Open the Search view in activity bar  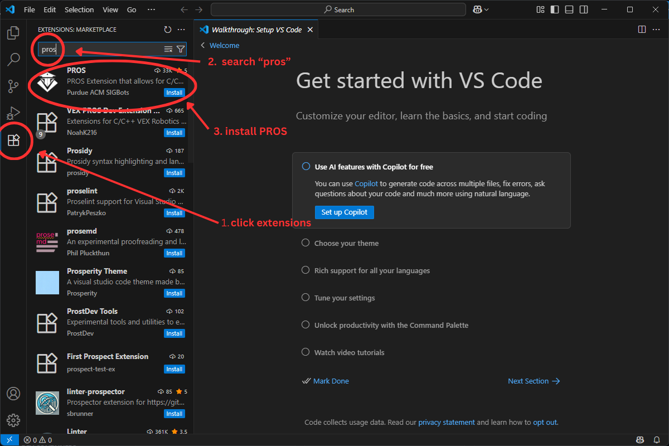tap(13, 59)
